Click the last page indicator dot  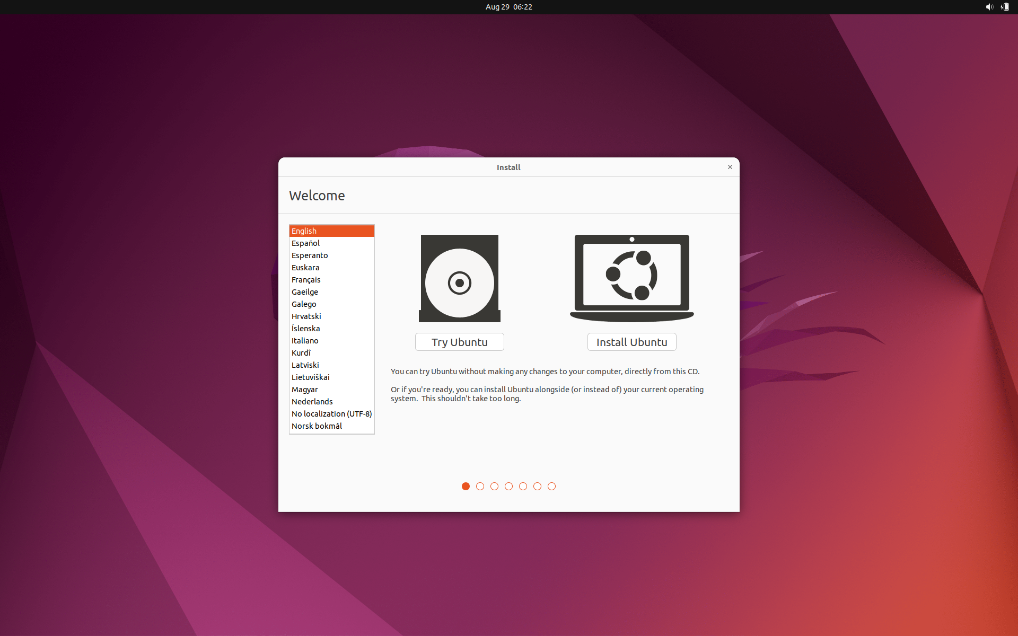click(x=551, y=486)
